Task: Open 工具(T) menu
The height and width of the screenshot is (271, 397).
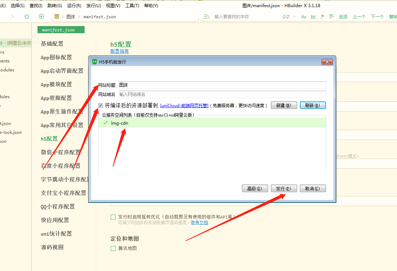Action: [x=132, y=6]
